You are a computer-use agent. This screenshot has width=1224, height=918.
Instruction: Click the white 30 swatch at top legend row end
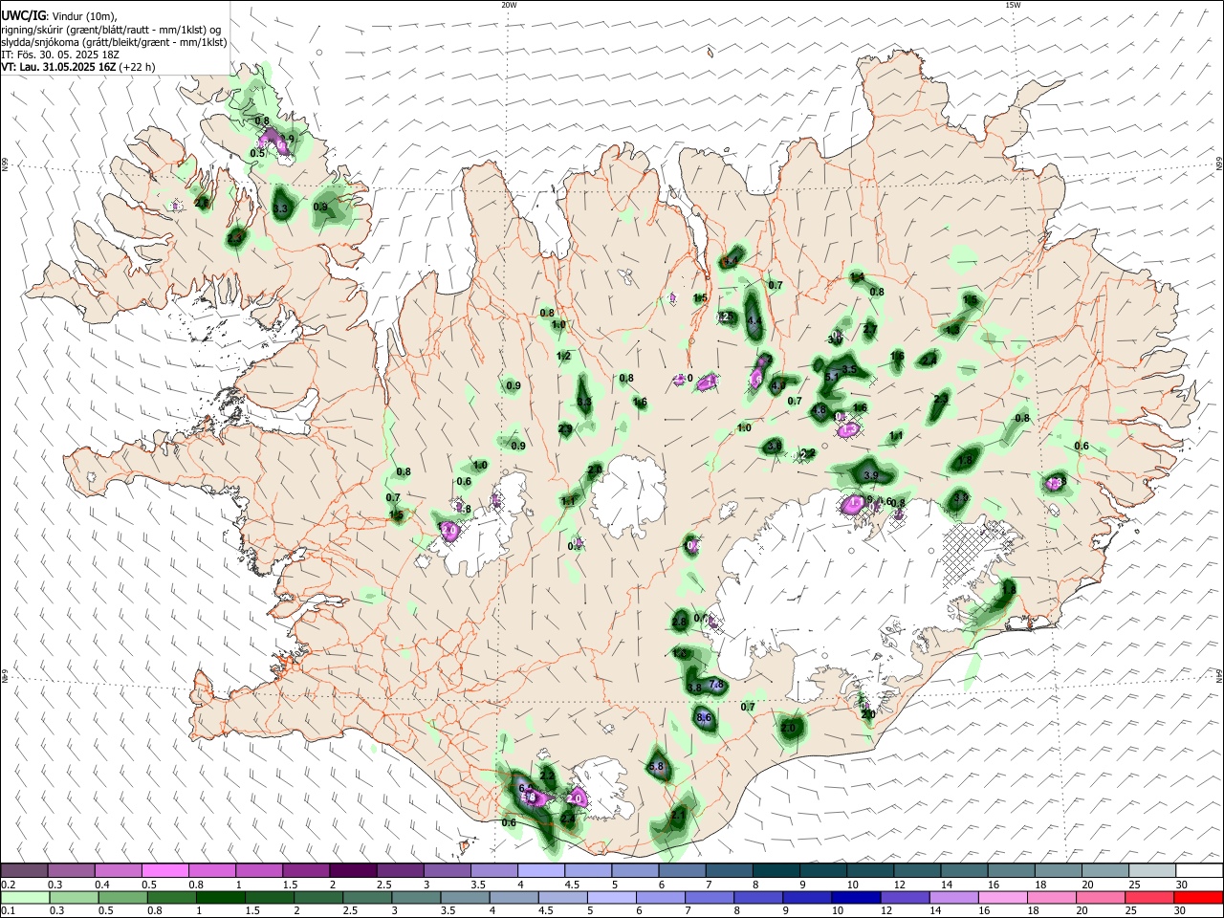(1198, 870)
